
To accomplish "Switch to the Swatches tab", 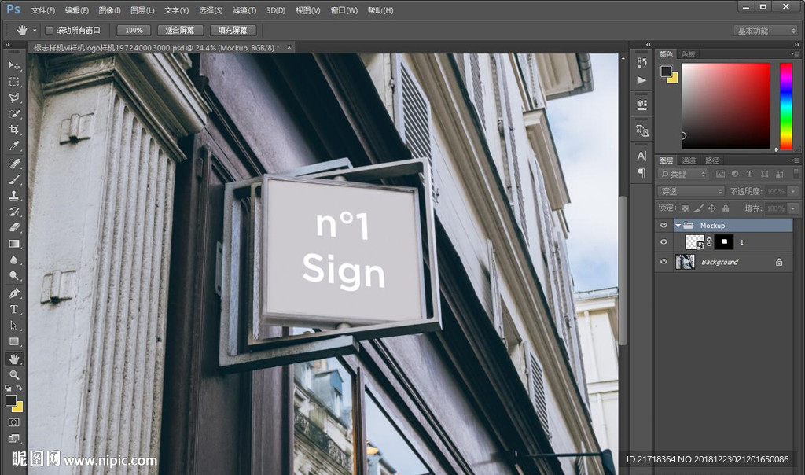I will tap(688, 54).
